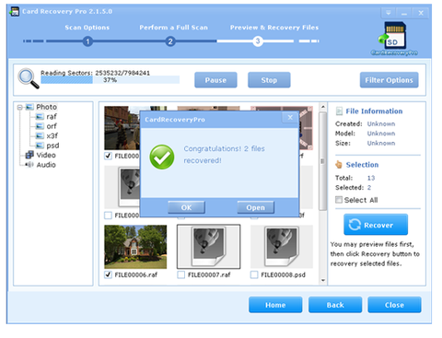Enable the Select All checkbox

tap(339, 200)
